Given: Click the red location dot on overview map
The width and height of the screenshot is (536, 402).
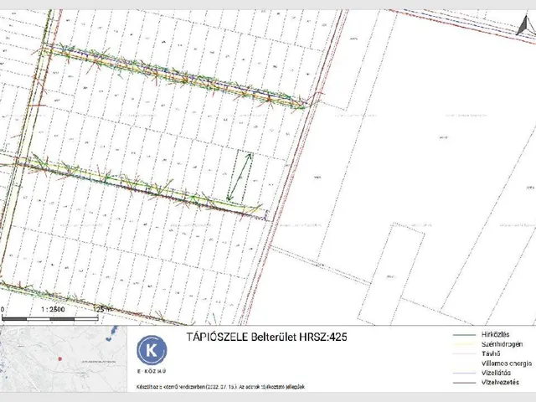Looking at the screenshot, I should pos(61,358).
